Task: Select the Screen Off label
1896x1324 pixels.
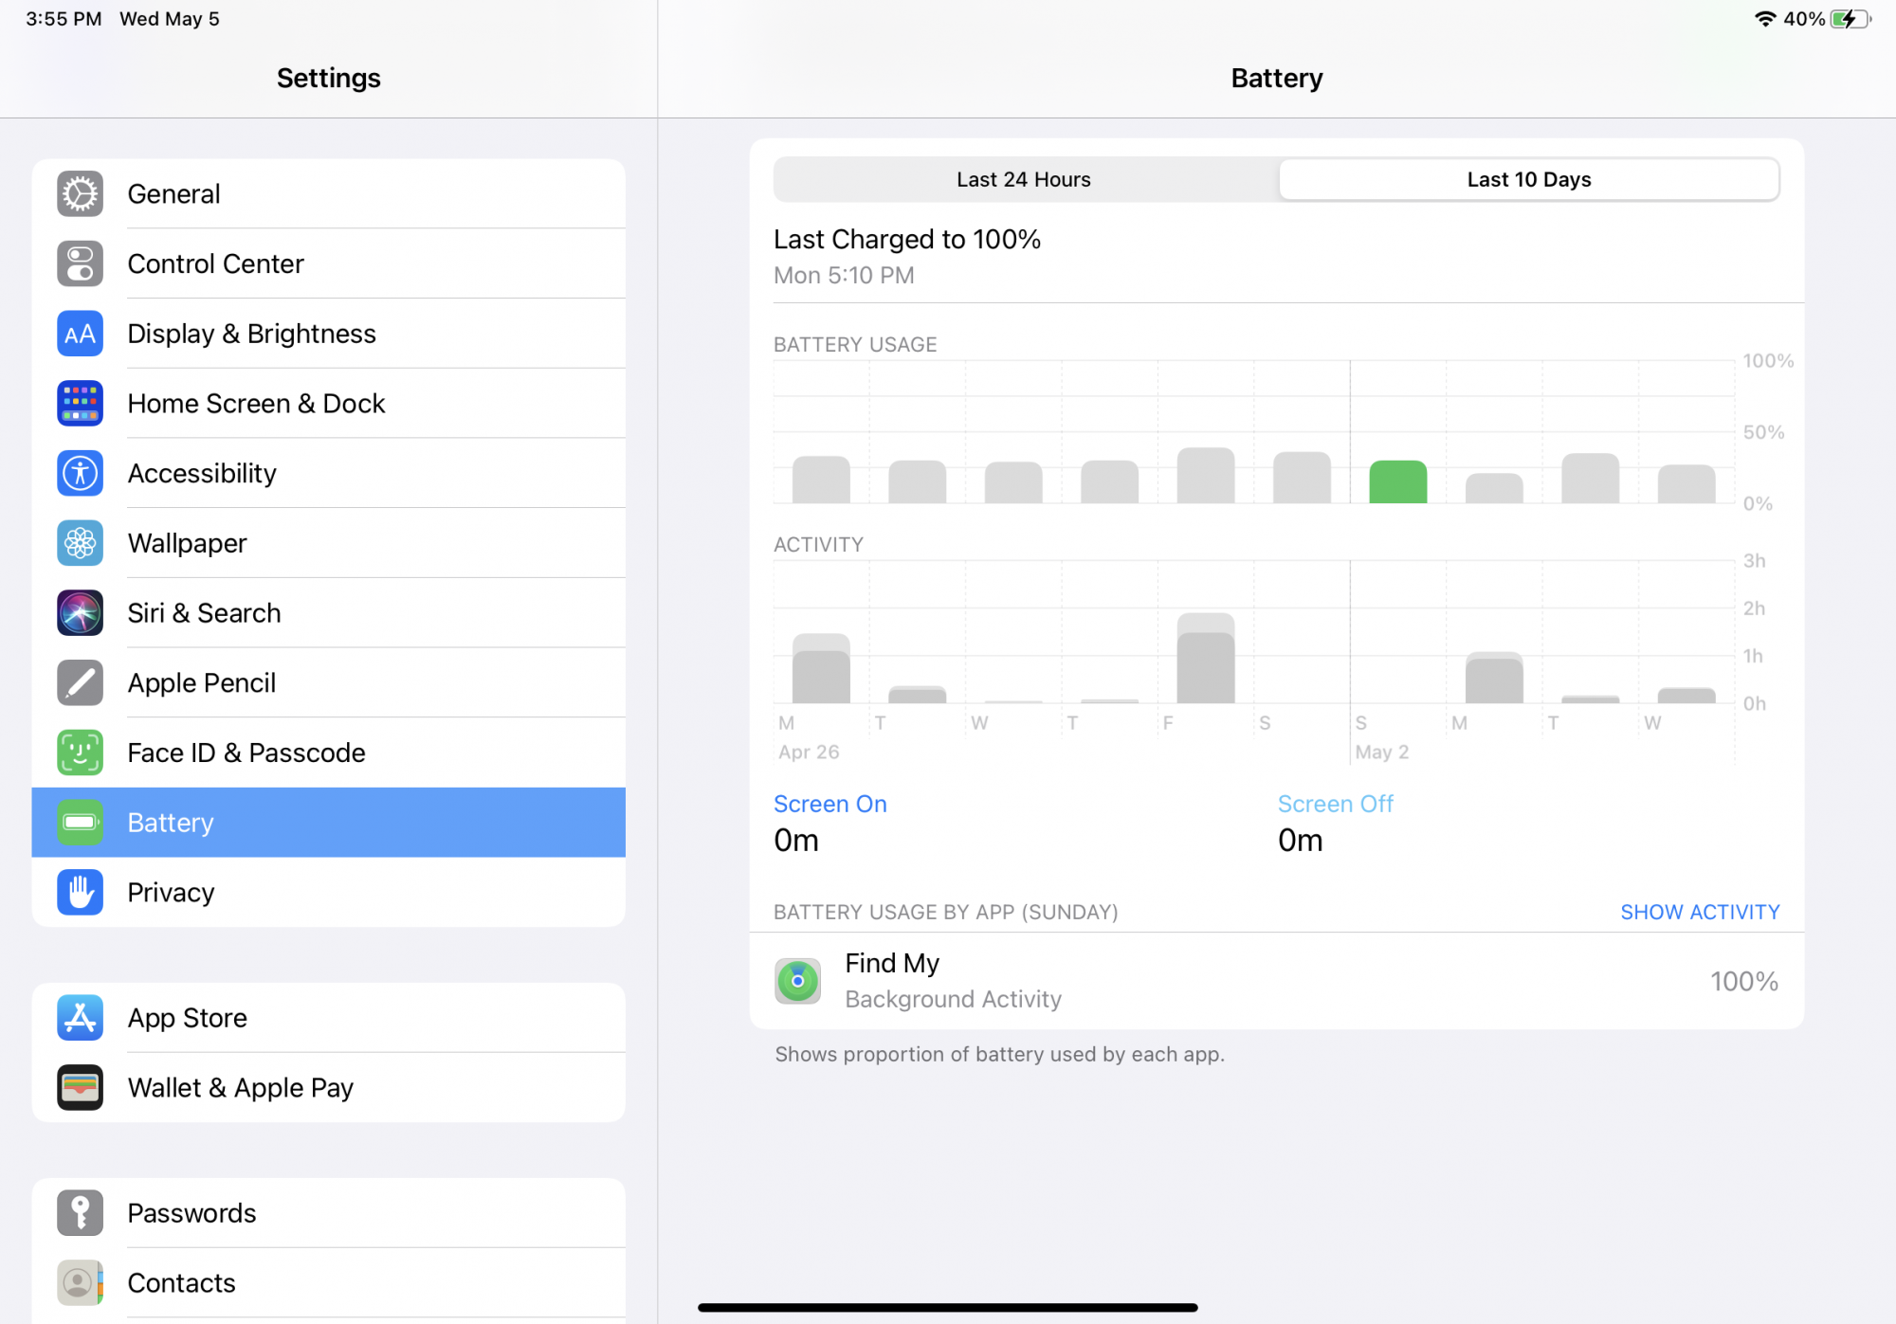Action: tap(1335, 804)
